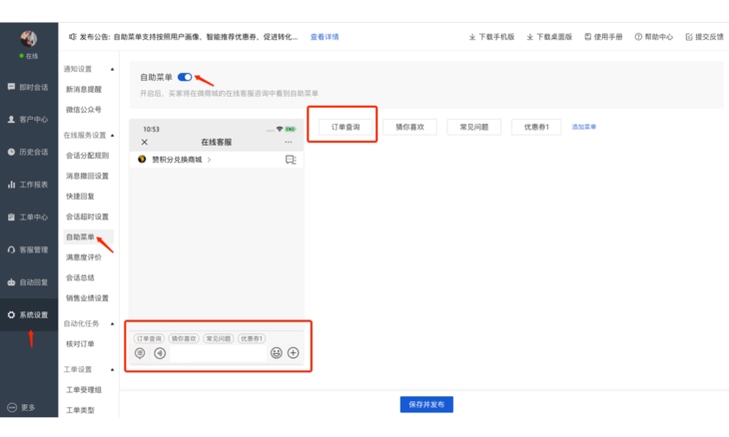
Task: Click the emoji icon in phone preview
Action: (x=277, y=353)
